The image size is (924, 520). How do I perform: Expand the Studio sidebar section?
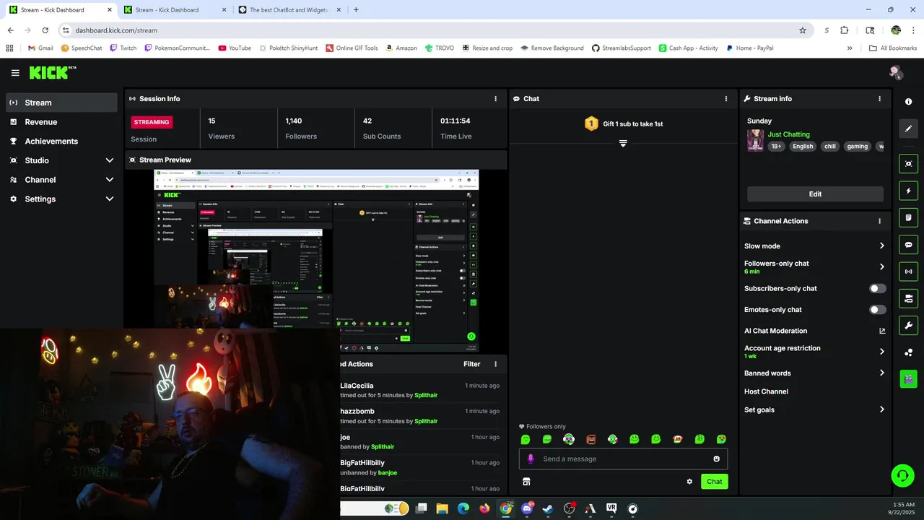pos(61,160)
